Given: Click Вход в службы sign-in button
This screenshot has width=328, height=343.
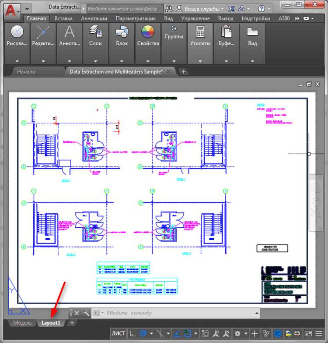Looking at the screenshot, I should (x=199, y=9).
